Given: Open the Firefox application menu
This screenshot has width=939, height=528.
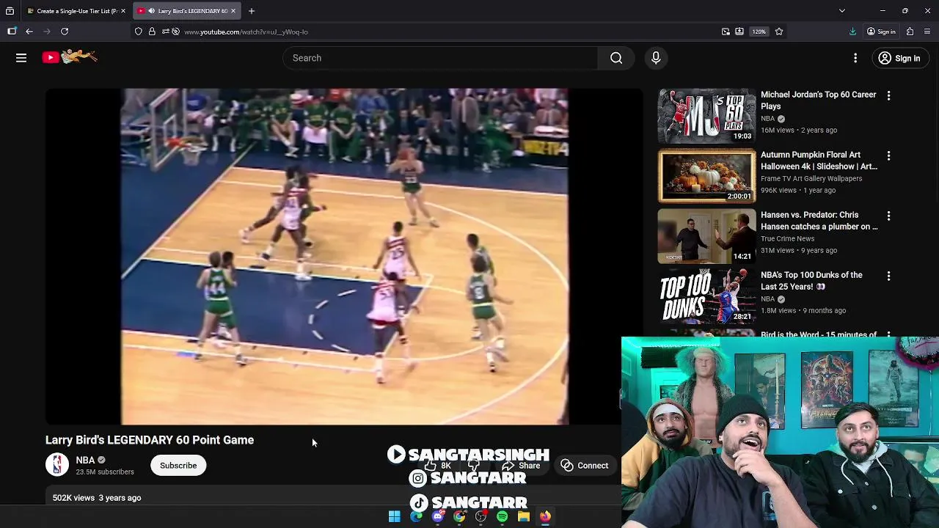Looking at the screenshot, I should tap(927, 32).
